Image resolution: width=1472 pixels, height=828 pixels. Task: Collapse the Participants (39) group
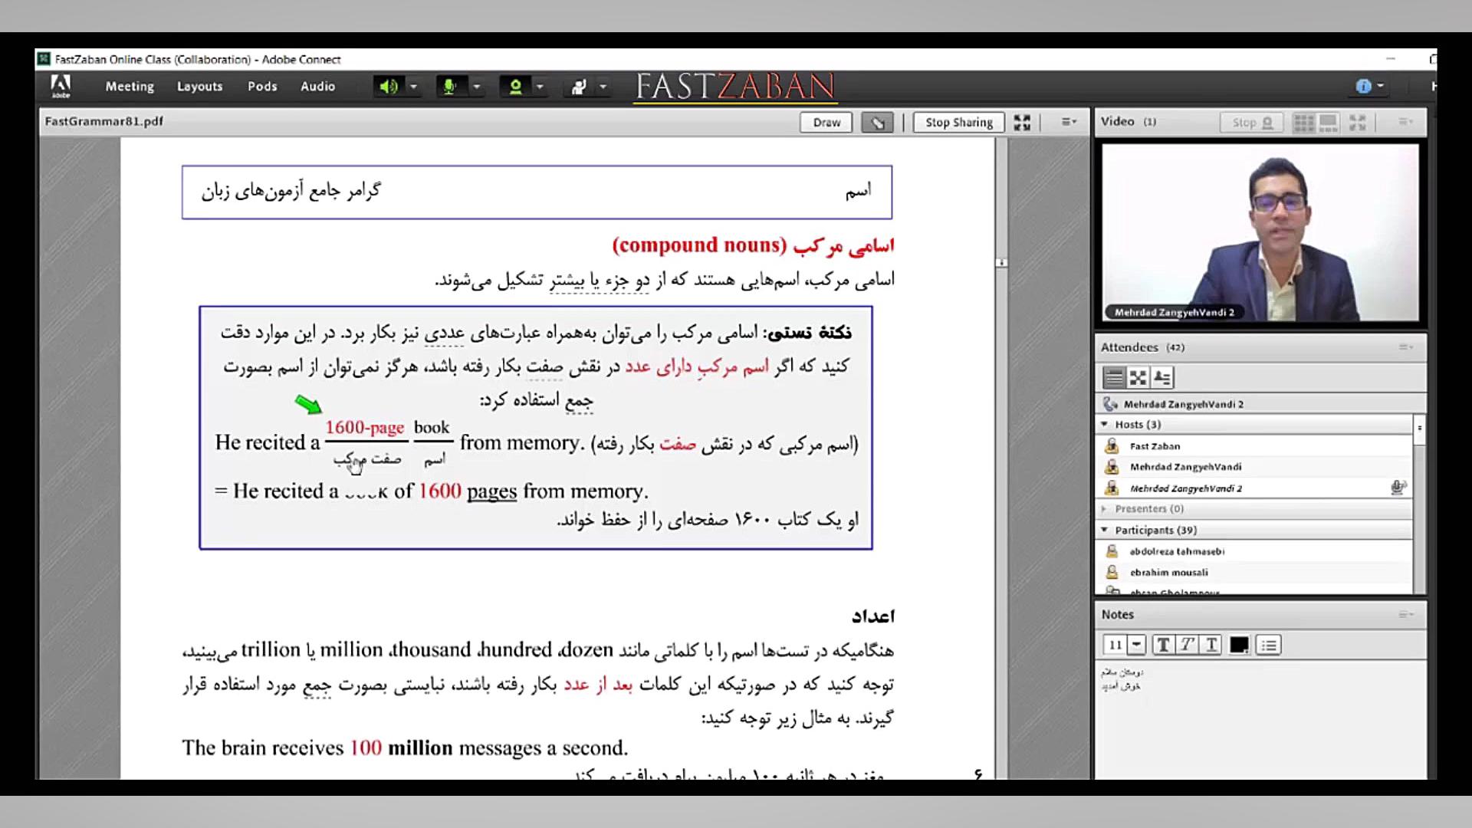coord(1105,530)
